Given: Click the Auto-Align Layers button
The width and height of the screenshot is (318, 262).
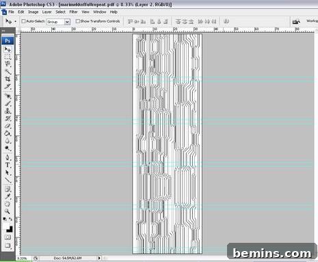Looking at the screenshot, I should point(226,22).
